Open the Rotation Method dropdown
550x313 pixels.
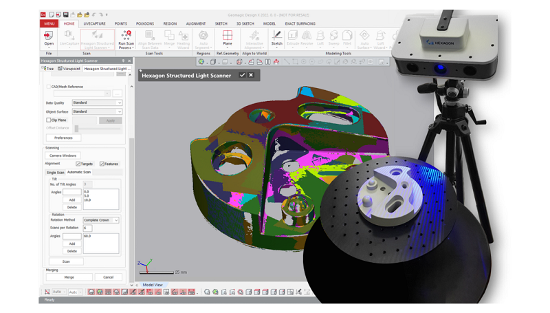[x=101, y=220]
